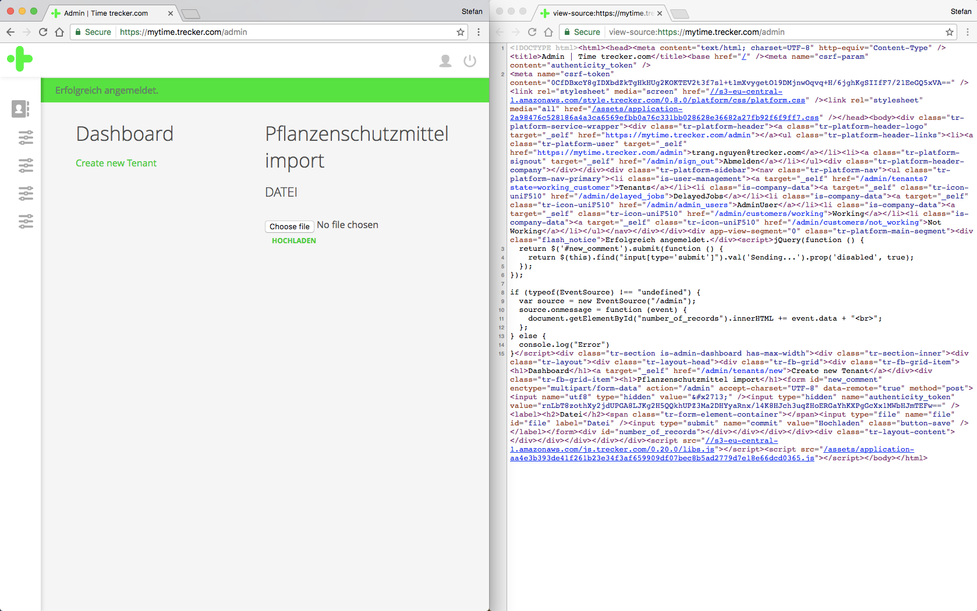Viewport: 977px width, 611px height.
Task: Bookmark the Admin page with star icon
Action: click(461, 32)
